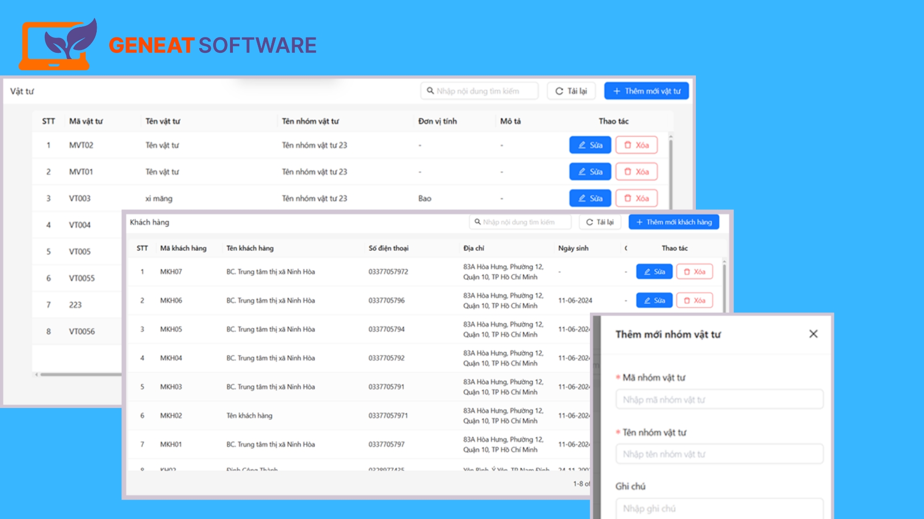This screenshot has height=519, width=924.
Task: Select material code VT0056
Action: pyautogui.click(x=82, y=332)
